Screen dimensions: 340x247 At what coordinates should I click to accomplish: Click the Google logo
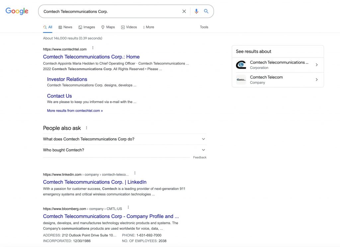click(17, 11)
